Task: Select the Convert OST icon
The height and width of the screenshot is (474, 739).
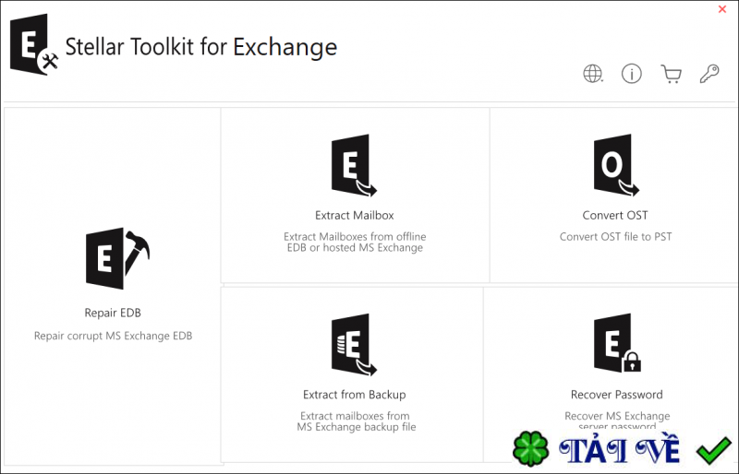Action: click(616, 165)
